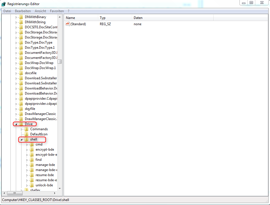Open the Ansicht menu
270x205 pixels.
(40, 11)
